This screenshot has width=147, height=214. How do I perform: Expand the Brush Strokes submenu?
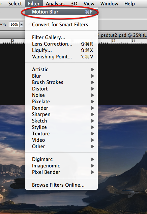point(61,82)
